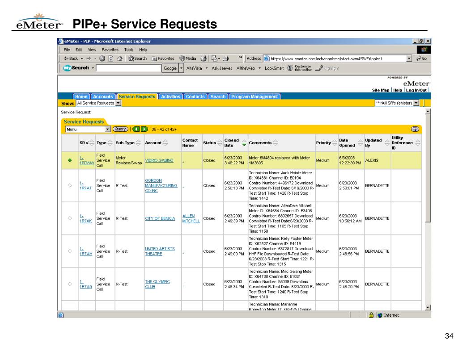Image resolution: width=458 pixels, height=343 pixels.
Task: Click the Customize this toolbar icon
Action: 290,68
